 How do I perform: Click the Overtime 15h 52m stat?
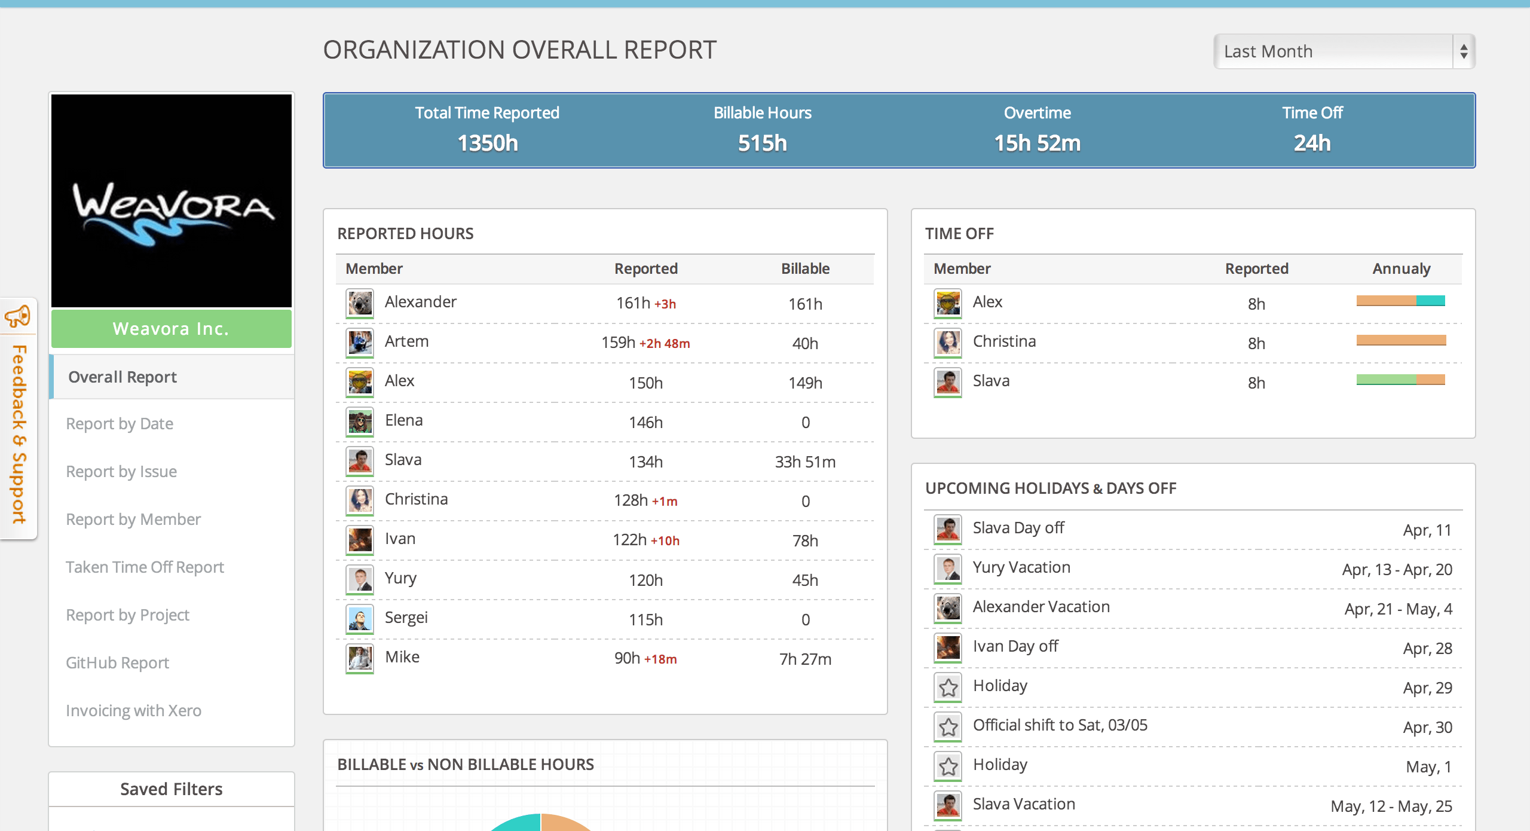click(1038, 130)
